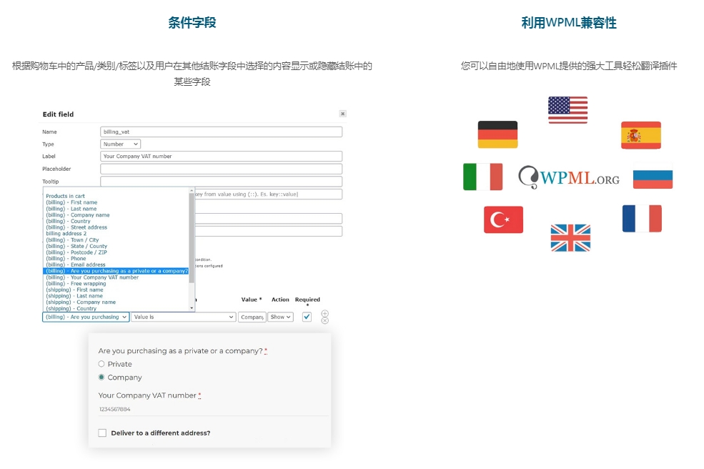Viewport: 704px width, 469px height.
Task: Click the Name field billing_vat
Action: pos(221,132)
